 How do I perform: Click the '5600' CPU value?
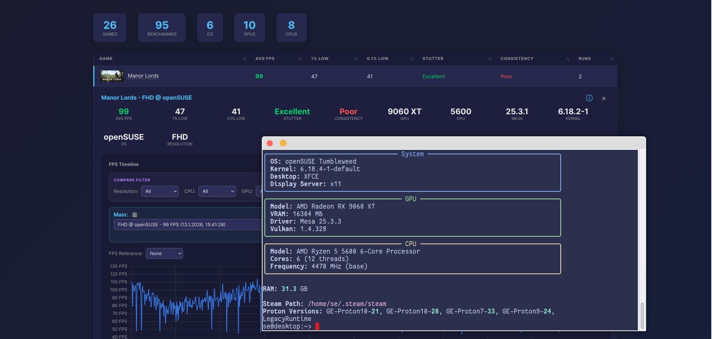[461, 112]
